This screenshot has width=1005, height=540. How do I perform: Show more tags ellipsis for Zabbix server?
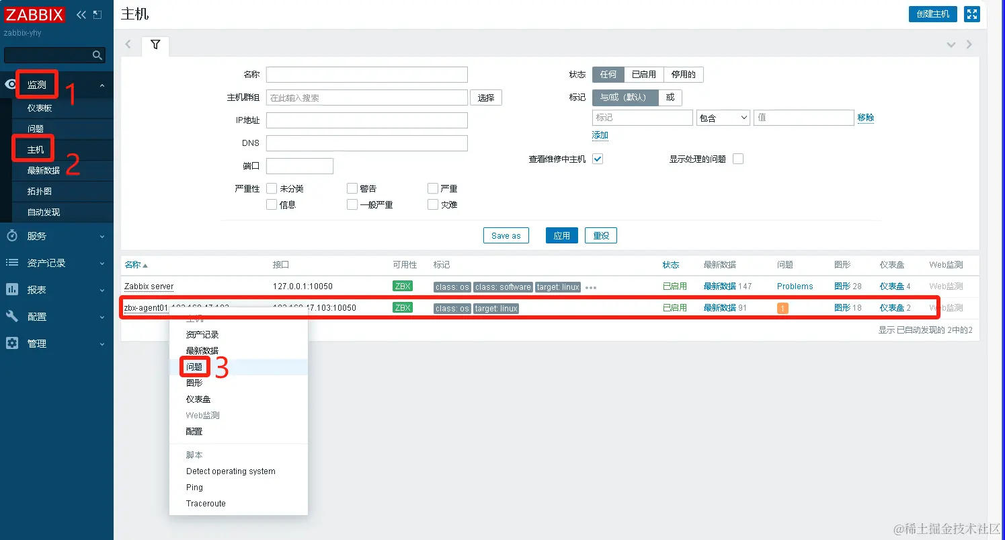(x=591, y=287)
